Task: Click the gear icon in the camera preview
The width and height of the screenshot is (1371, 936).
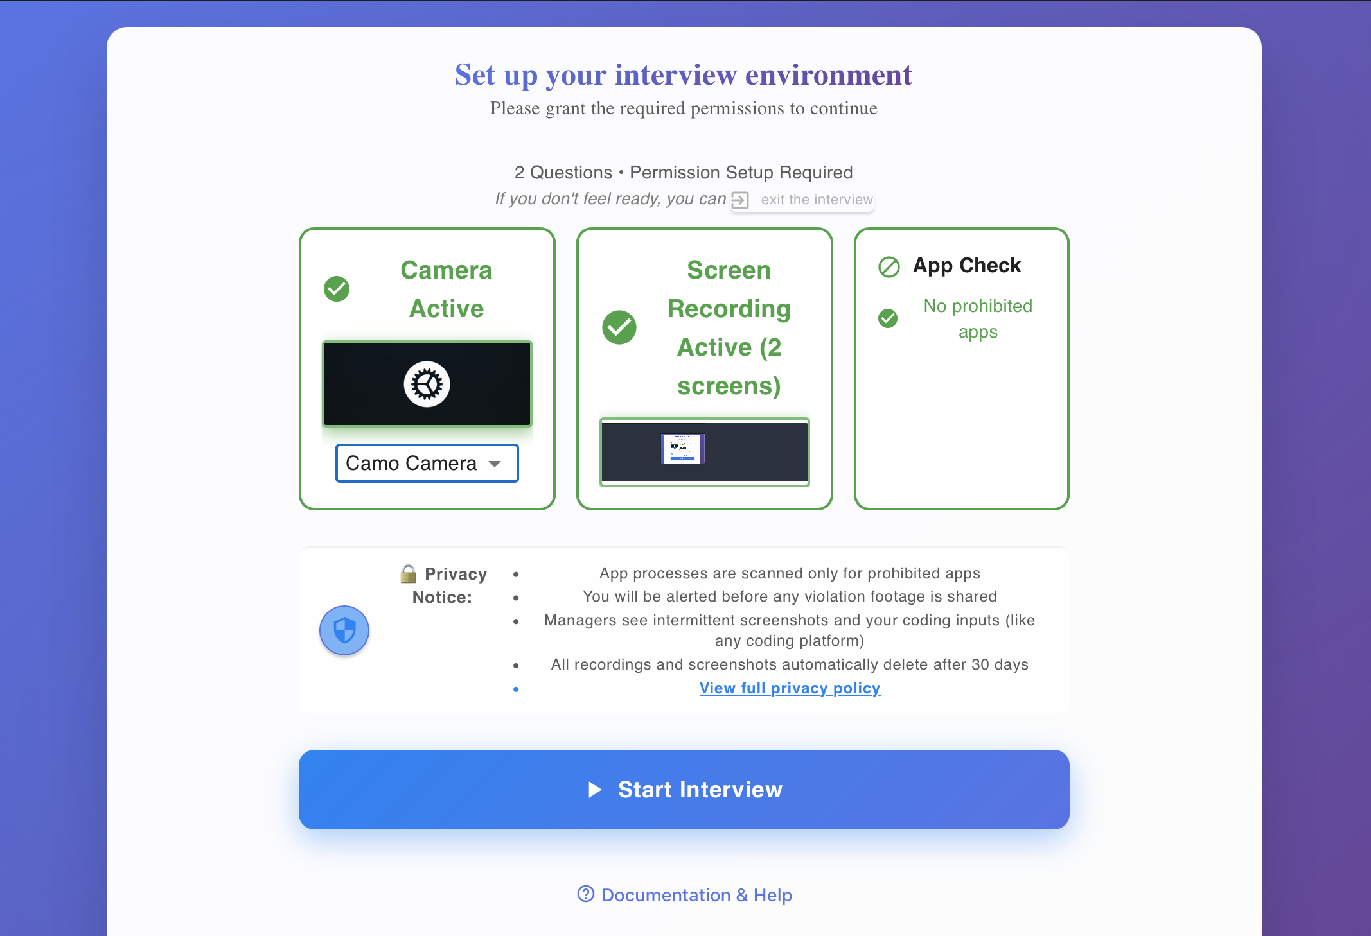Action: pyautogui.click(x=427, y=383)
